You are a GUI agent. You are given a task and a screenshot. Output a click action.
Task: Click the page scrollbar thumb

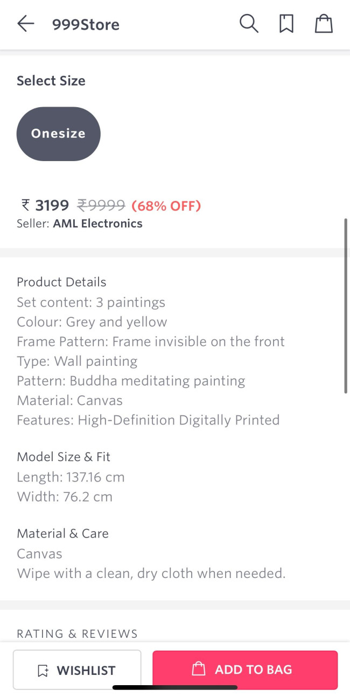pyautogui.click(x=345, y=305)
